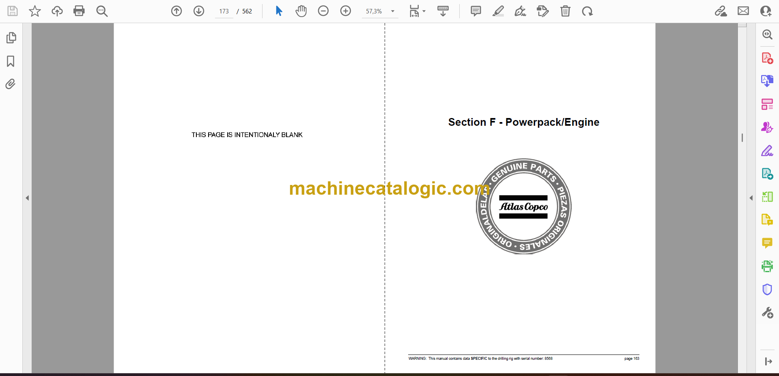
Task: Open the fit page scrolling options
Action: (417, 11)
